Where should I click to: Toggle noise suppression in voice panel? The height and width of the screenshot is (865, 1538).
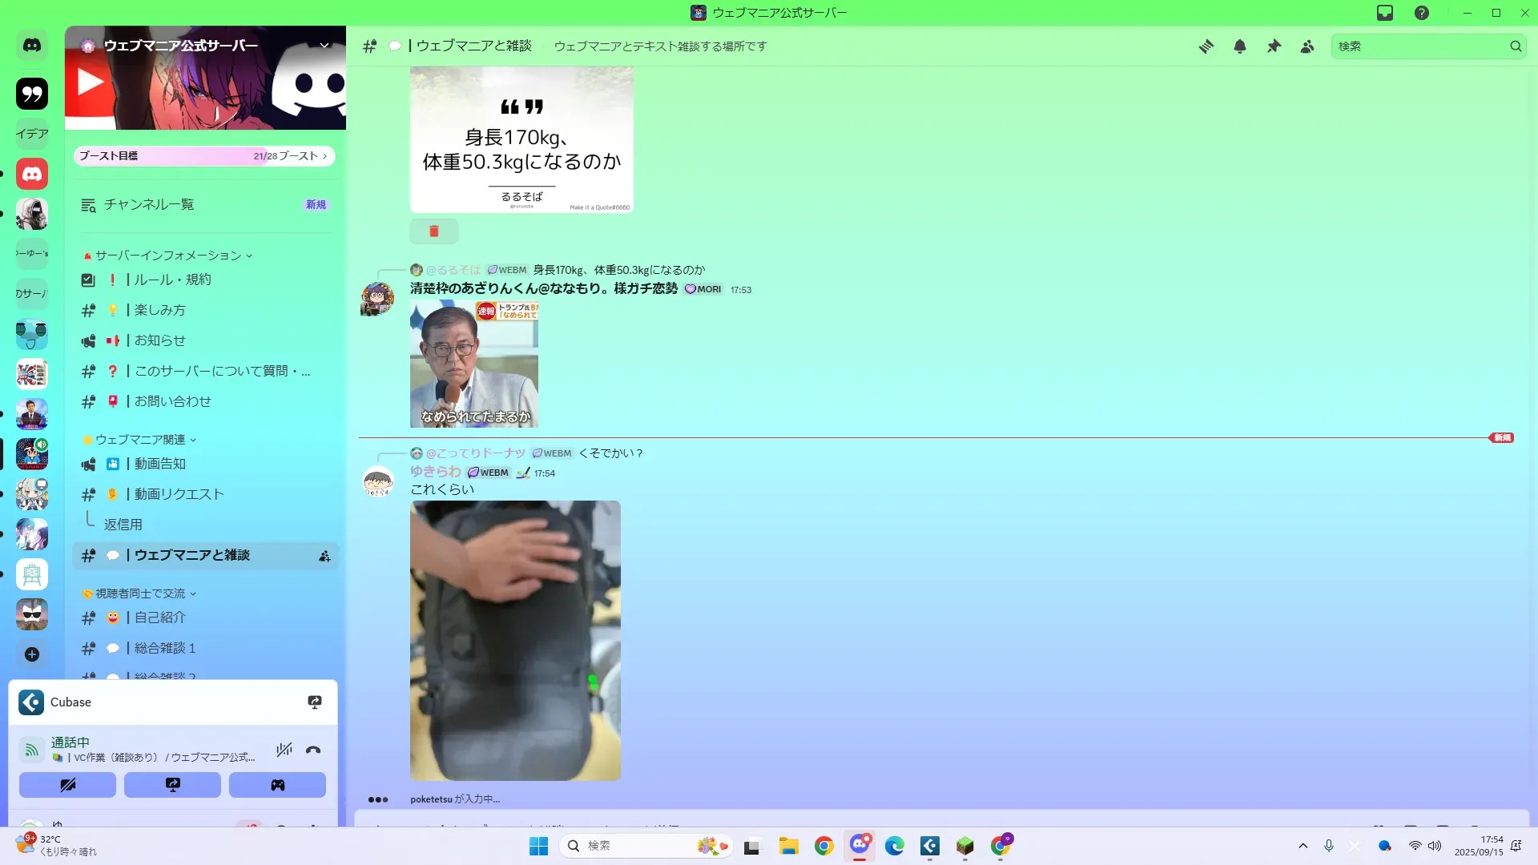(284, 750)
